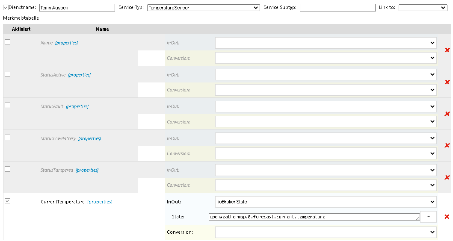Open state browser with ellipsis button
Viewport: 453px width, 241px height.
(x=428, y=217)
